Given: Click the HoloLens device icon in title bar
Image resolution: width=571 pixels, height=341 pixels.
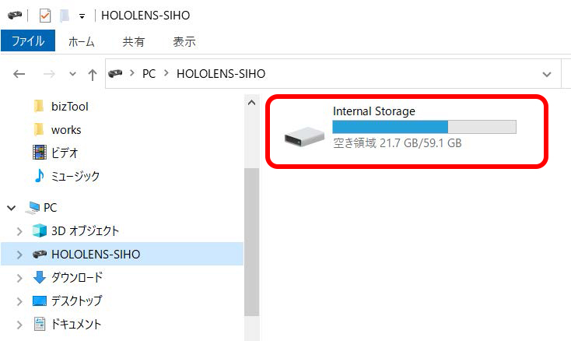Looking at the screenshot, I should click(15, 15).
